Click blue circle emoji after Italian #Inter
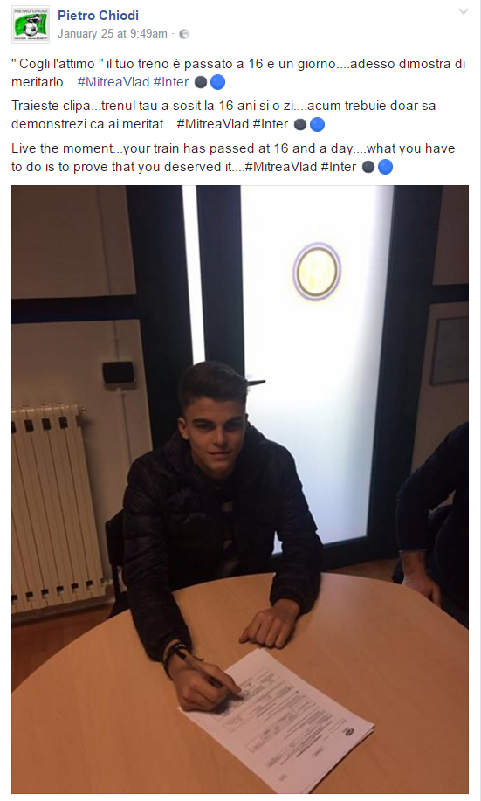The image size is (481, 801). click(x=218, y=82)
